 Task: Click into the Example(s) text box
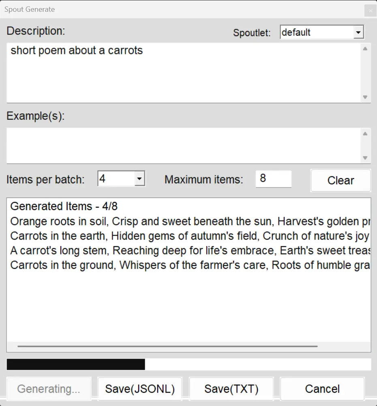[x=184, y=145]
